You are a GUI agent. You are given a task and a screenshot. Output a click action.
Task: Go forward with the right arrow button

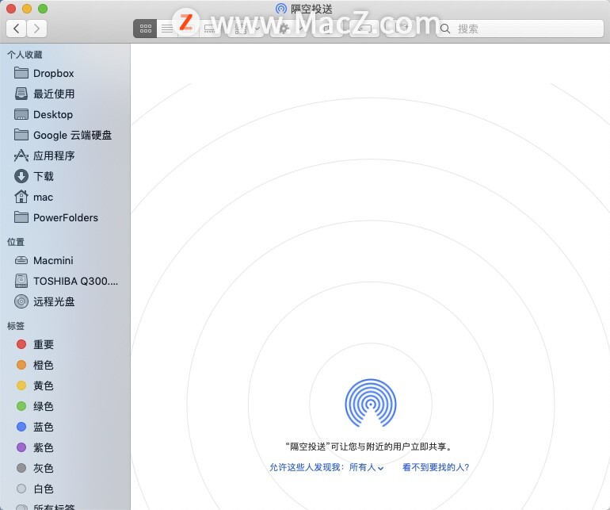[36, 29]
